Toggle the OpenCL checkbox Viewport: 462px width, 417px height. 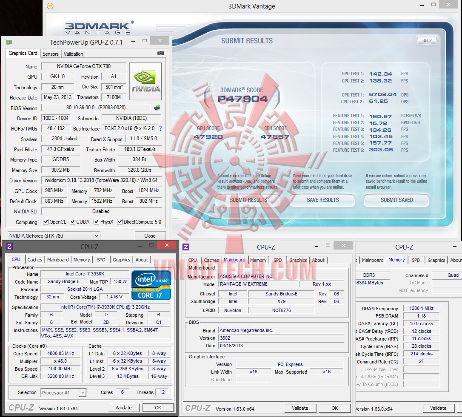pos(46,222)
